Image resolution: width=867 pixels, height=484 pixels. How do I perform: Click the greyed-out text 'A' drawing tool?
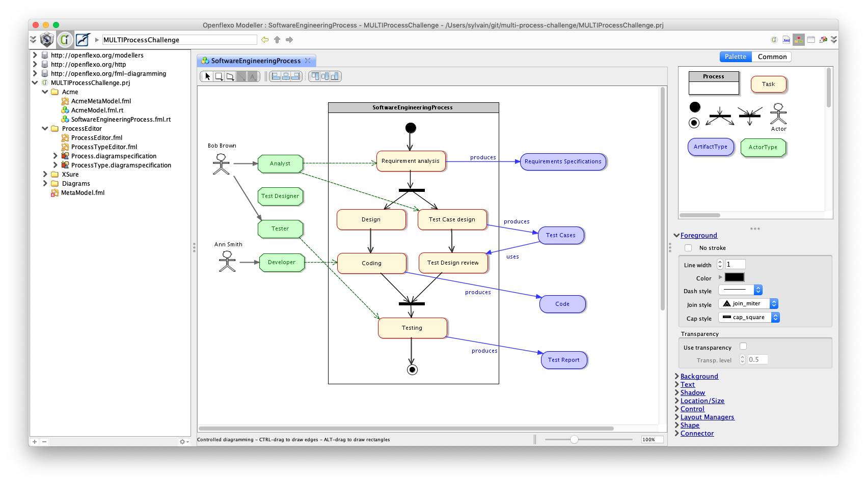pyautogui.click(x=252, y=76)
